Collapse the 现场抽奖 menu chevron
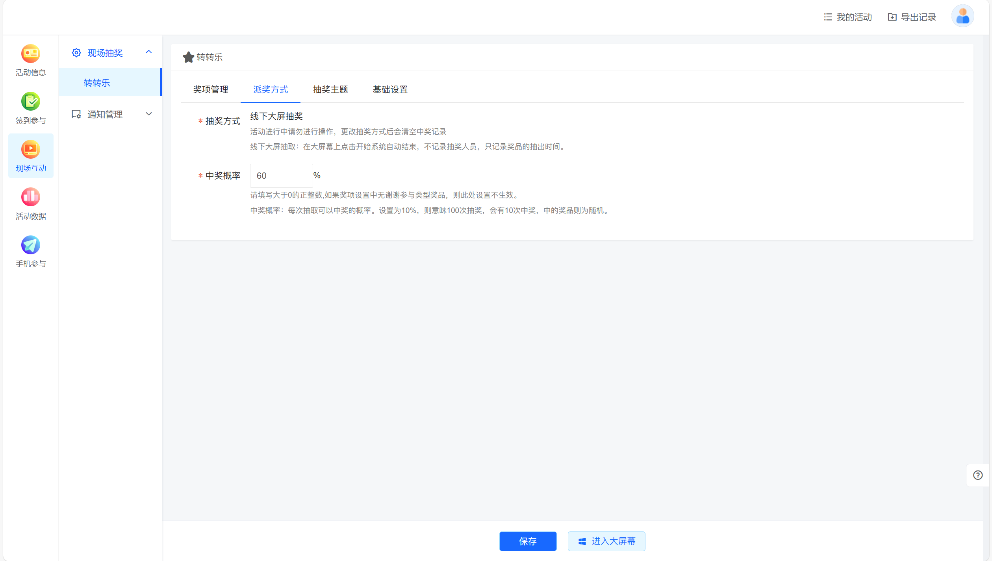Viewport: 992px width, 561px height. coord(148,52)
